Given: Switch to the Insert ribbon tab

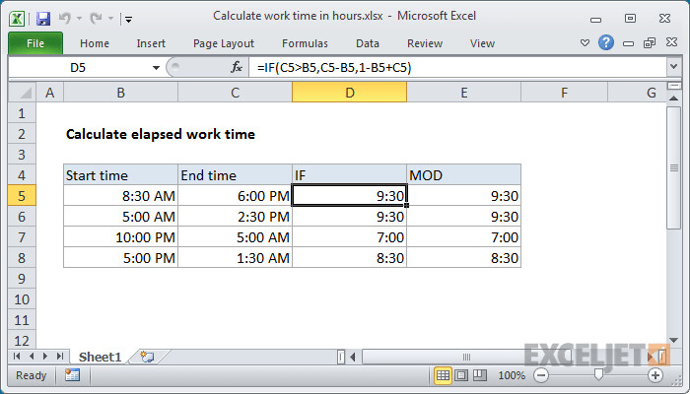Looking at the screenshot, I should click(x=151, y=43).
